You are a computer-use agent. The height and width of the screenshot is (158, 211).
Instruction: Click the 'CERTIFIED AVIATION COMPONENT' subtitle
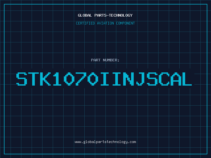(105, 23)
